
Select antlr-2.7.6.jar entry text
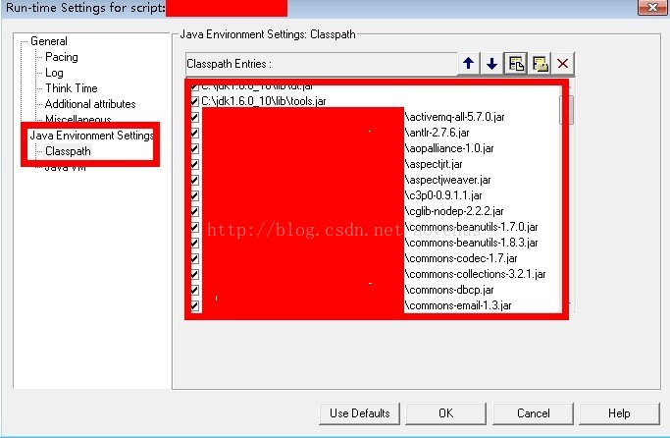coord(438,133)
